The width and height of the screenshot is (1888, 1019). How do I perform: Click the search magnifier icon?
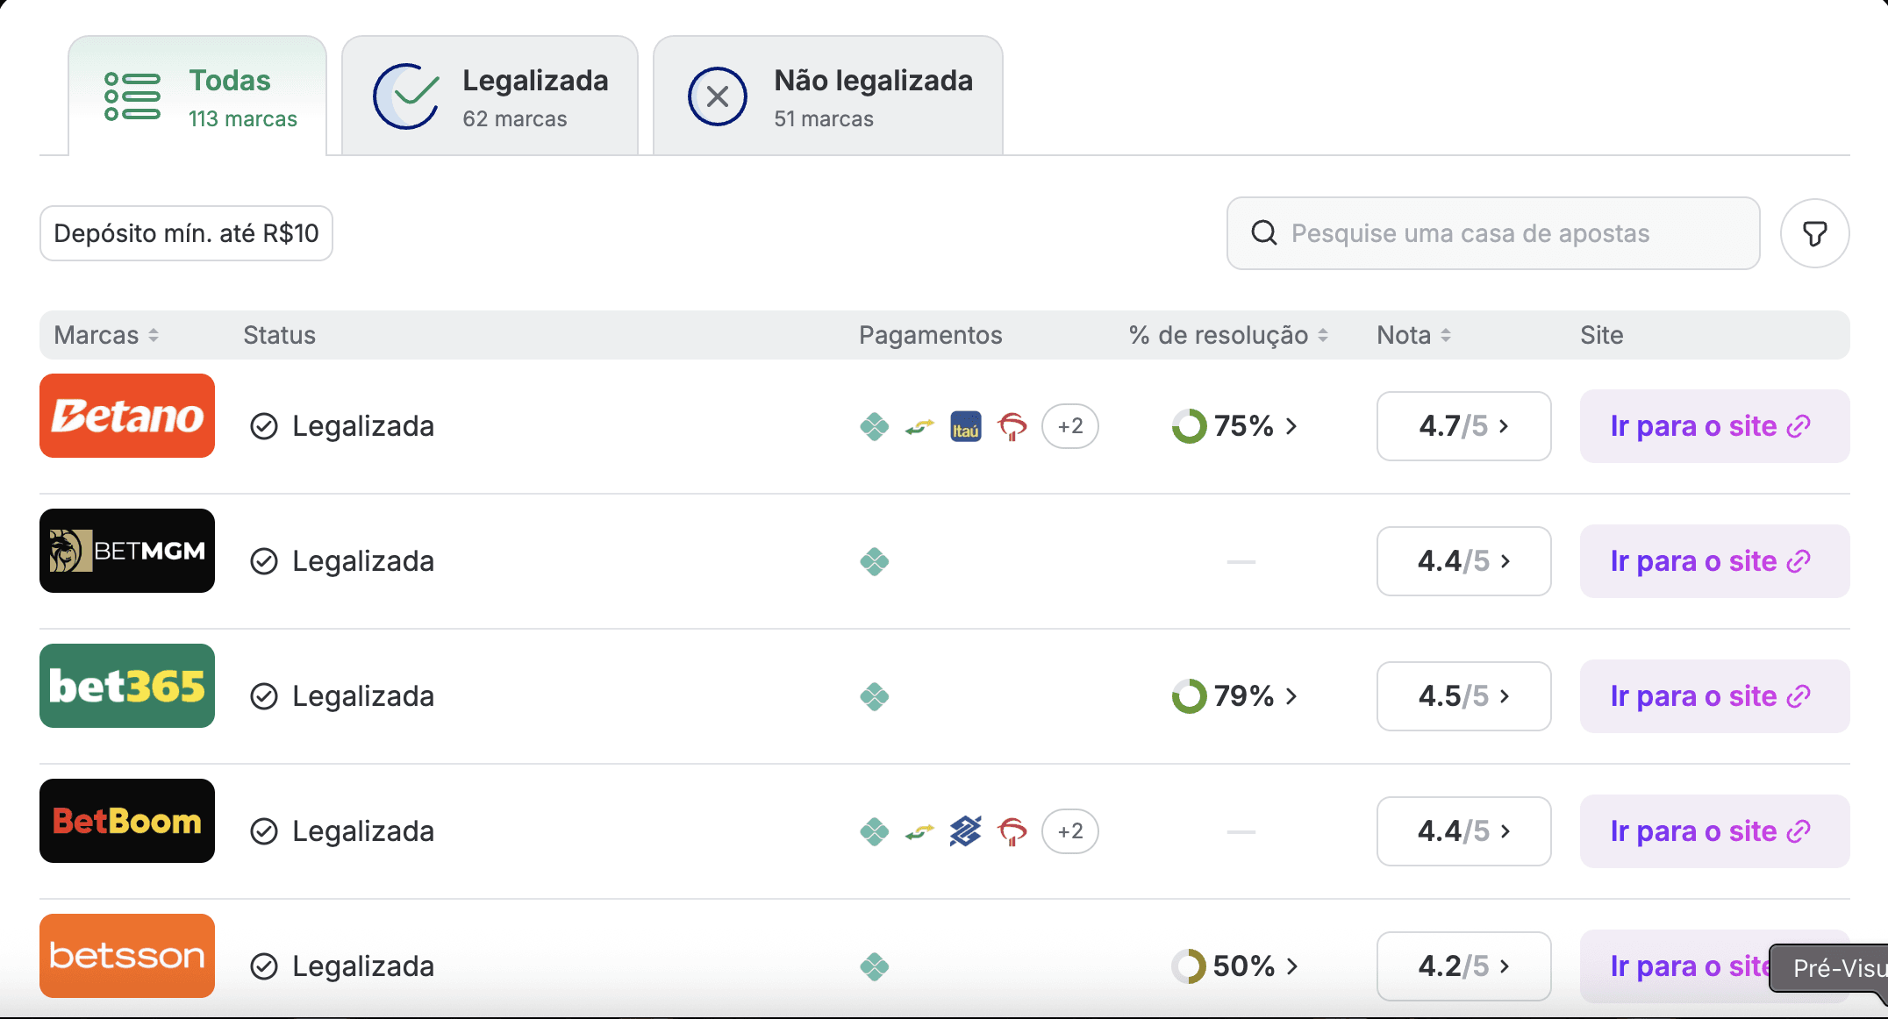[x=1263, y=232]
